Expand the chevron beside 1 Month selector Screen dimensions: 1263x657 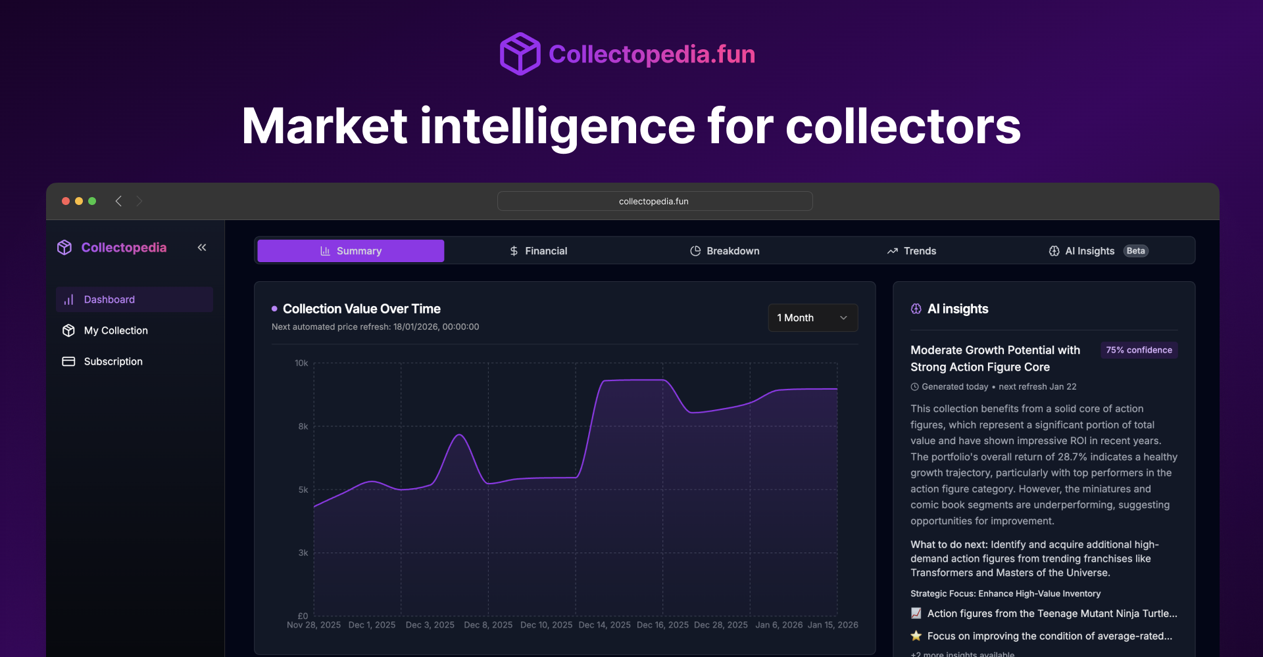coord(843,317)
